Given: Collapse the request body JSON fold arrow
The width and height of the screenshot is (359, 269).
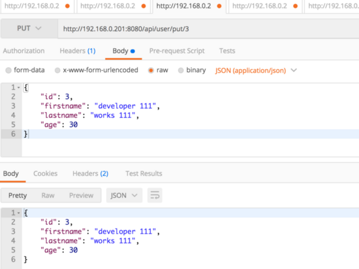Looking at the screenshot, I should 19,87.
